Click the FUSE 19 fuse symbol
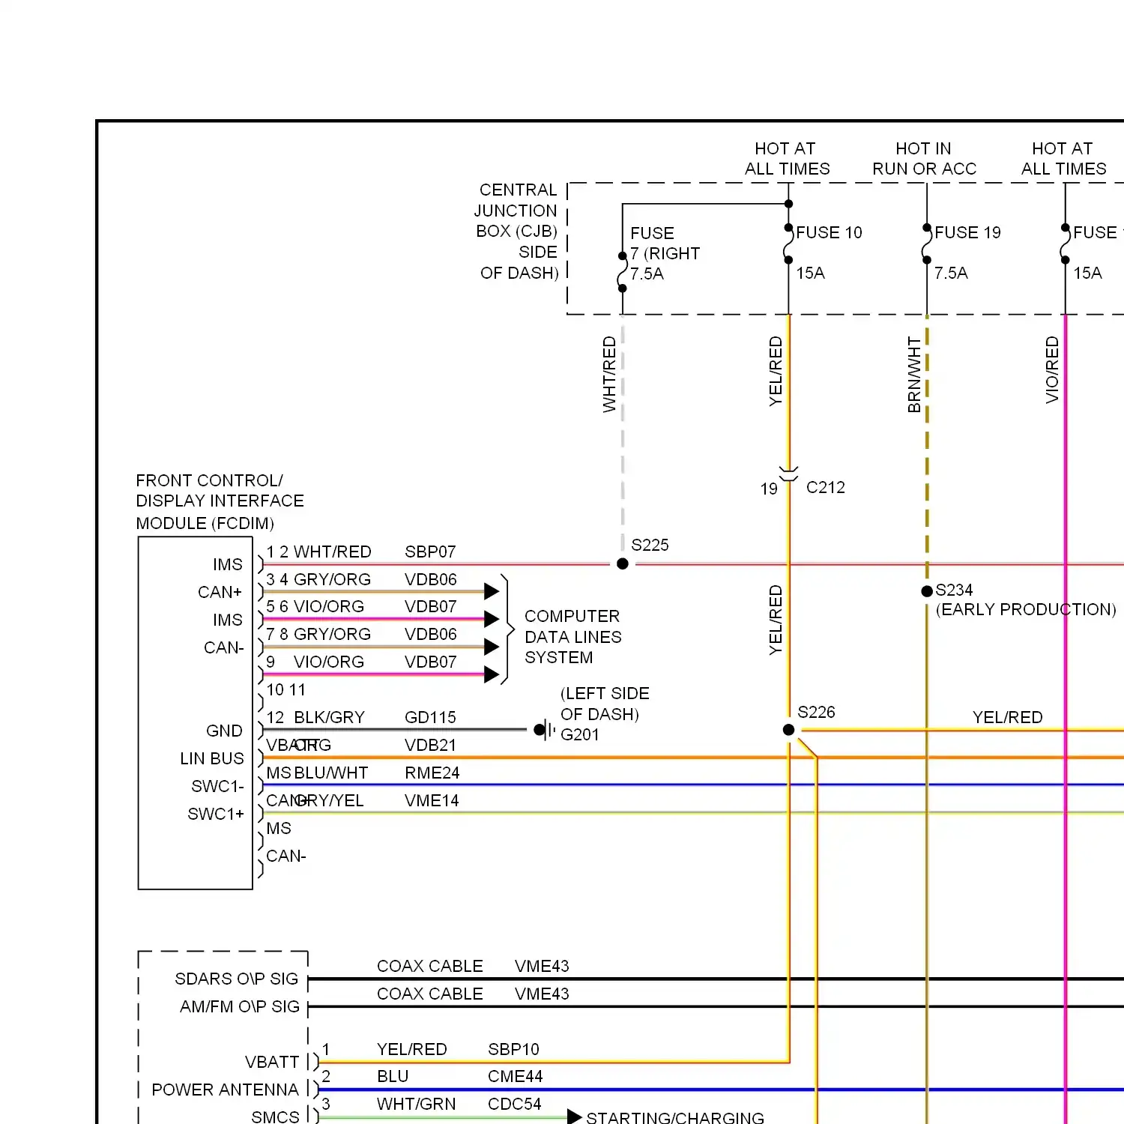The width and height of the screenshot is (1124, 1124). point(927,244)
